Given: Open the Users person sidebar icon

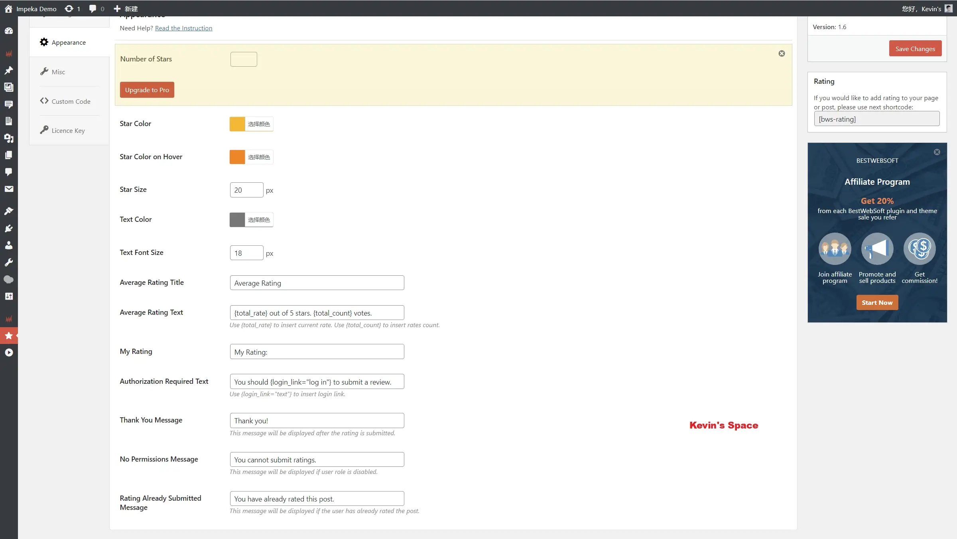Looking at the screenshot, I should pos(9,245).
